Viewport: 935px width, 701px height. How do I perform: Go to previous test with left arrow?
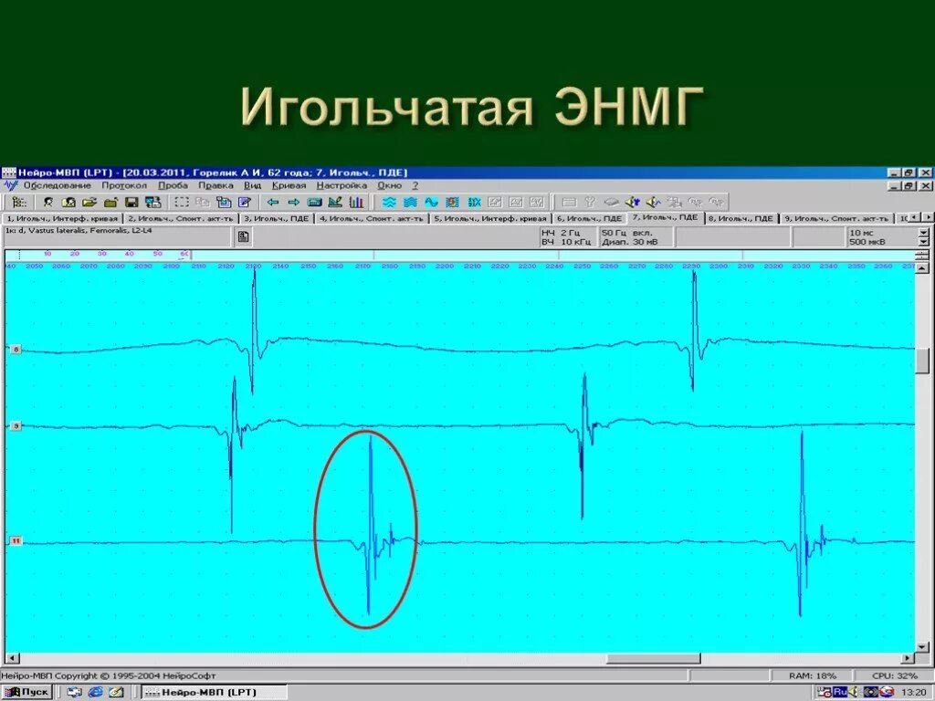click(273, 202)
